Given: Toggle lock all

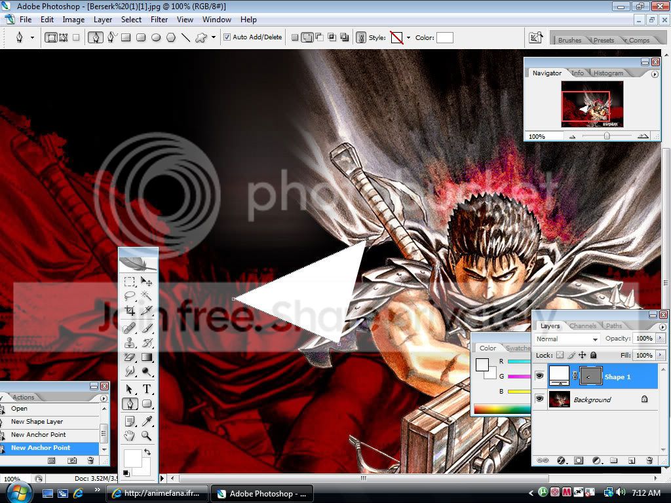Looking at the screenshot, I should [x=593, y=355].
